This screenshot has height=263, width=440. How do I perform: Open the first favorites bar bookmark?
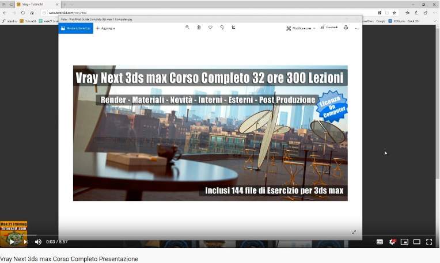(x=9, y=21)
